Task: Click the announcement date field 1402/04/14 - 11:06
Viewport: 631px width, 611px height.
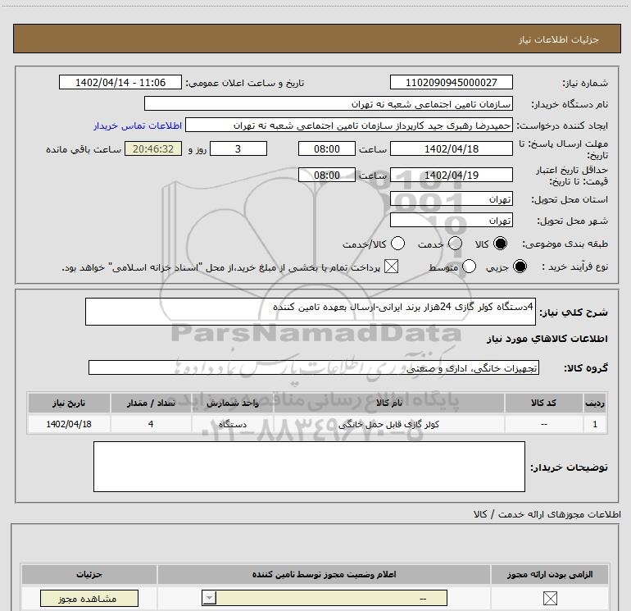Action: [x=120, y=82]
